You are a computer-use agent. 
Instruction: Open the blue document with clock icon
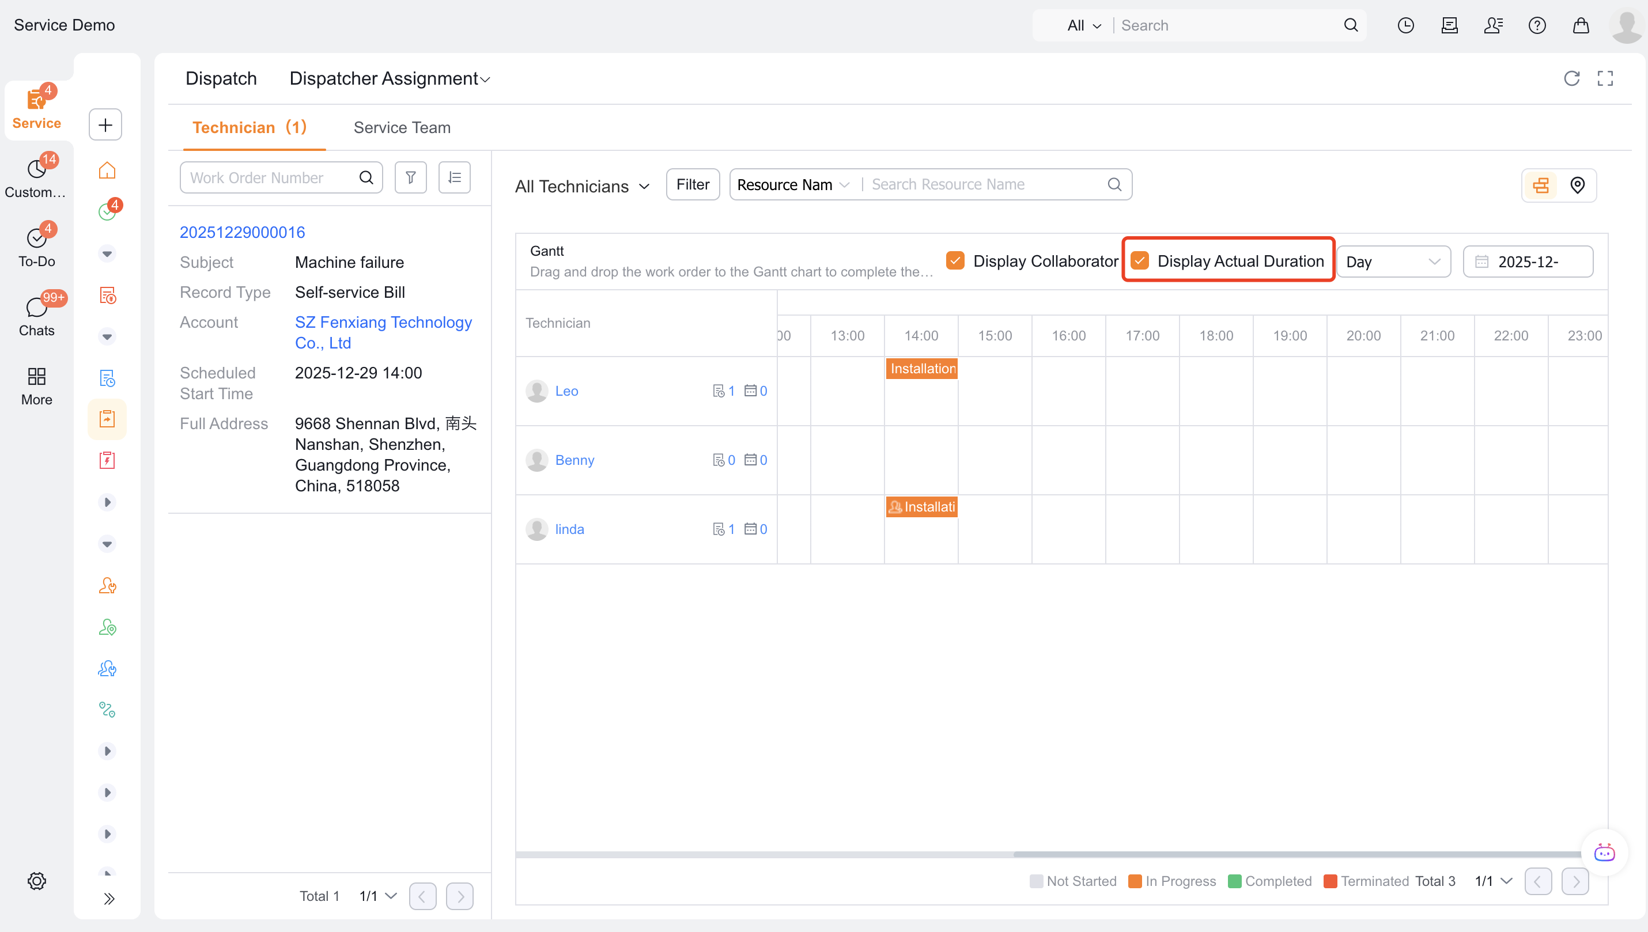click(107, 378)
